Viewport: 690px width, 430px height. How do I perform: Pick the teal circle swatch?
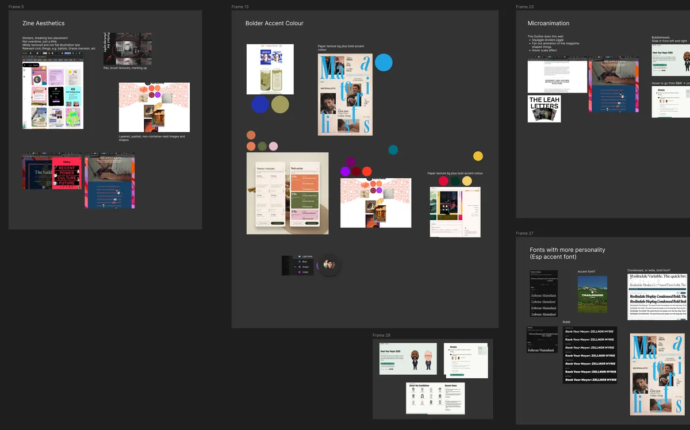point(393,150)
